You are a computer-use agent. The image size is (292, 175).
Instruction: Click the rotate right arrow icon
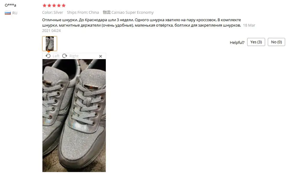click(65, 56)
